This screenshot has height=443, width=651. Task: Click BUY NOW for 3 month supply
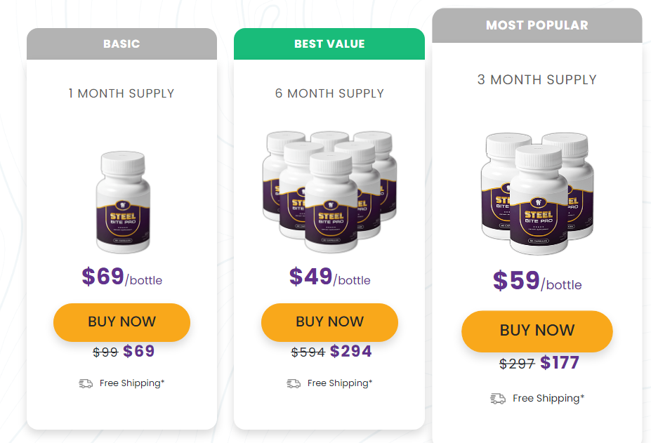(537, 331)
